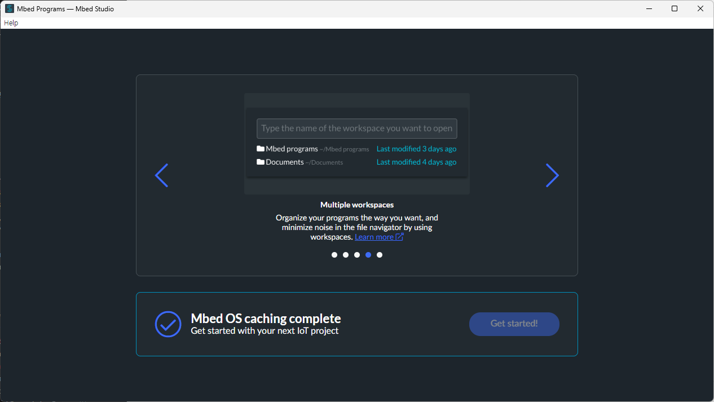Click the workspace name input field
714x402 pixels.
(x=357, y=129)
